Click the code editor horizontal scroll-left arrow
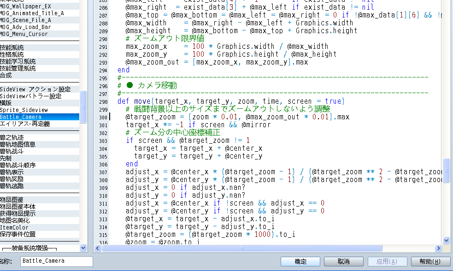The image size is (453, 271). [98, 248]
